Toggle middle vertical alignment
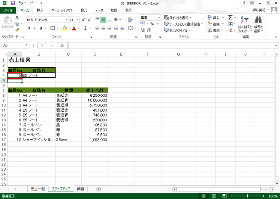 click(103, 20)
